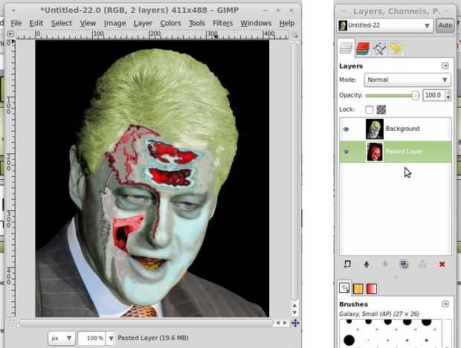Open the Brushes panel configuration menu button
The image size is (461, 348).
(445, 304)
